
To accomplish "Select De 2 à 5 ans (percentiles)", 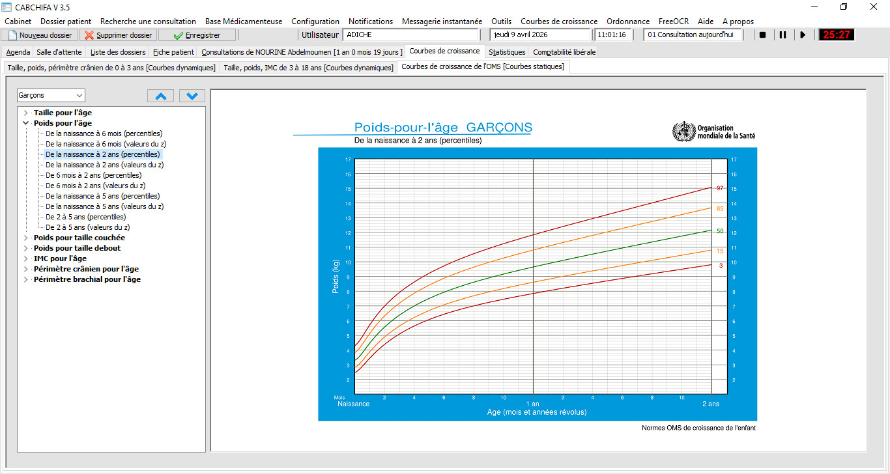I will [x=85, y=217].
